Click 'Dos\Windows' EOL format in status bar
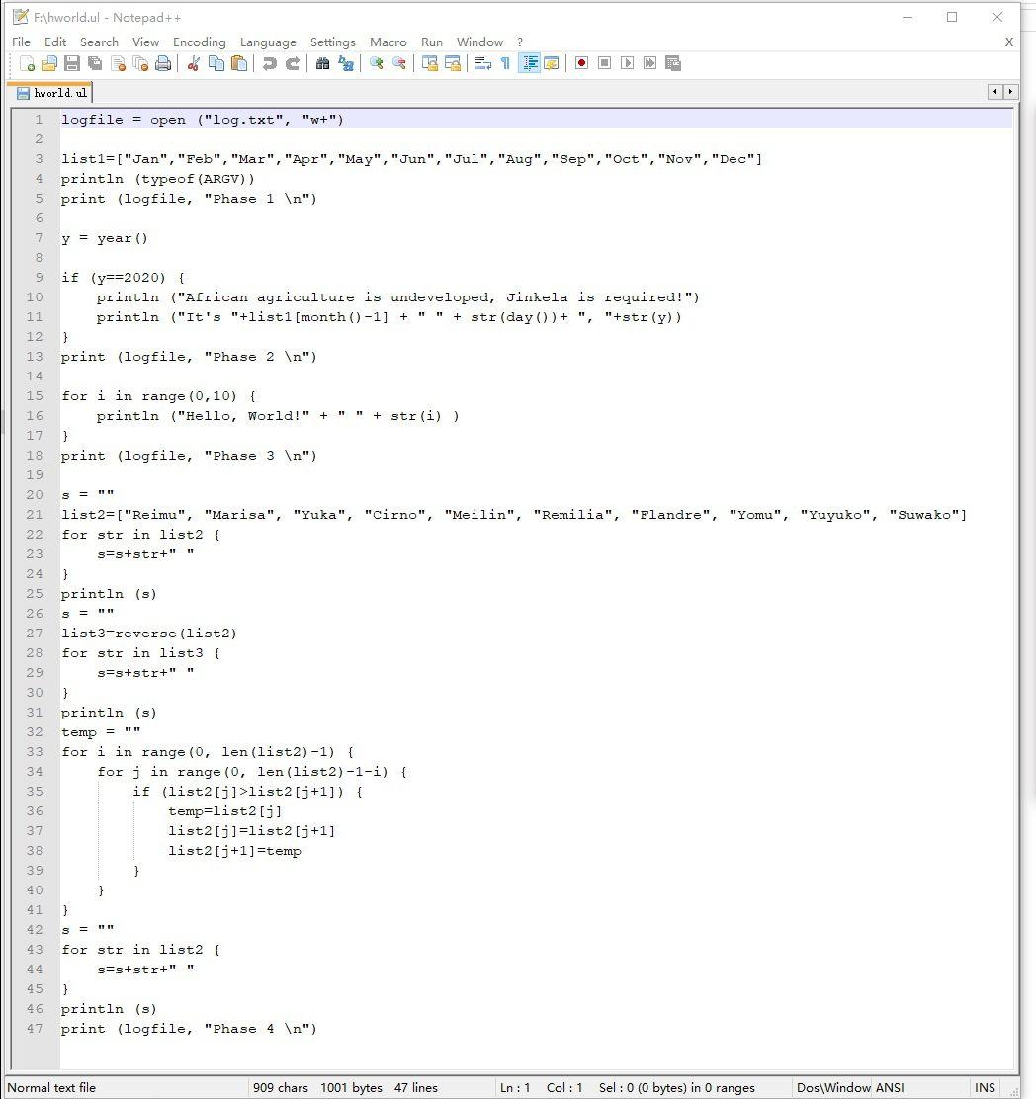Image resolution: width=1036 pixels, height=1099 pixels. (834, 1088)
